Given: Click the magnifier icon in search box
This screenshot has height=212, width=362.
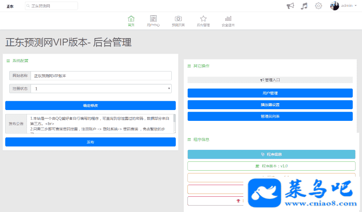Looking at the screenshot, I should 28,6.
